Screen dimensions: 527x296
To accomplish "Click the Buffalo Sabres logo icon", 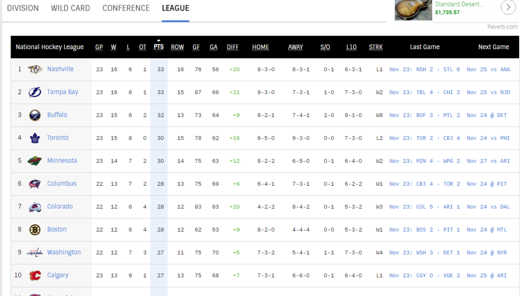I will click(35, 115).
